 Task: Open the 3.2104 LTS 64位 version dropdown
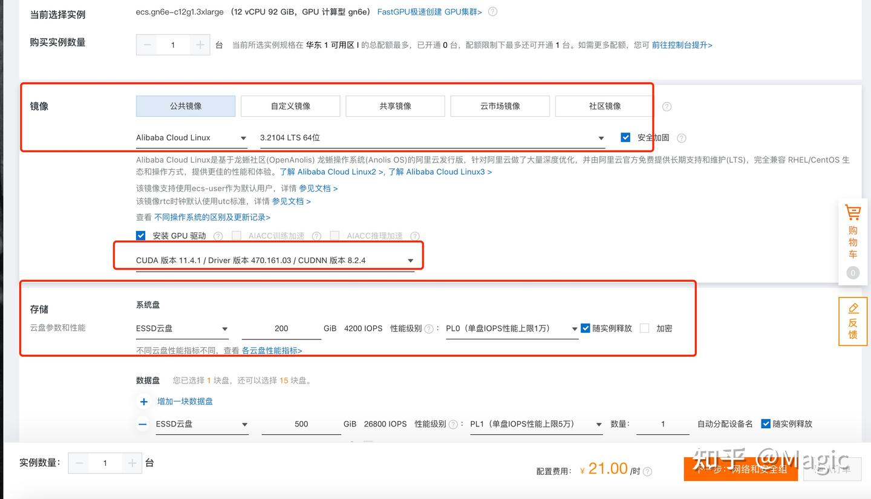pos(601,138)
